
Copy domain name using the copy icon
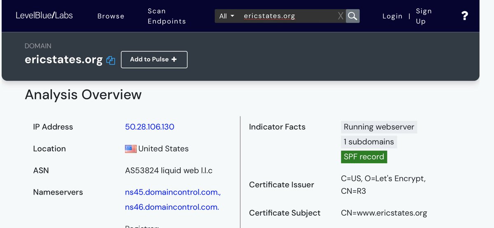click(x=110, y=60)
